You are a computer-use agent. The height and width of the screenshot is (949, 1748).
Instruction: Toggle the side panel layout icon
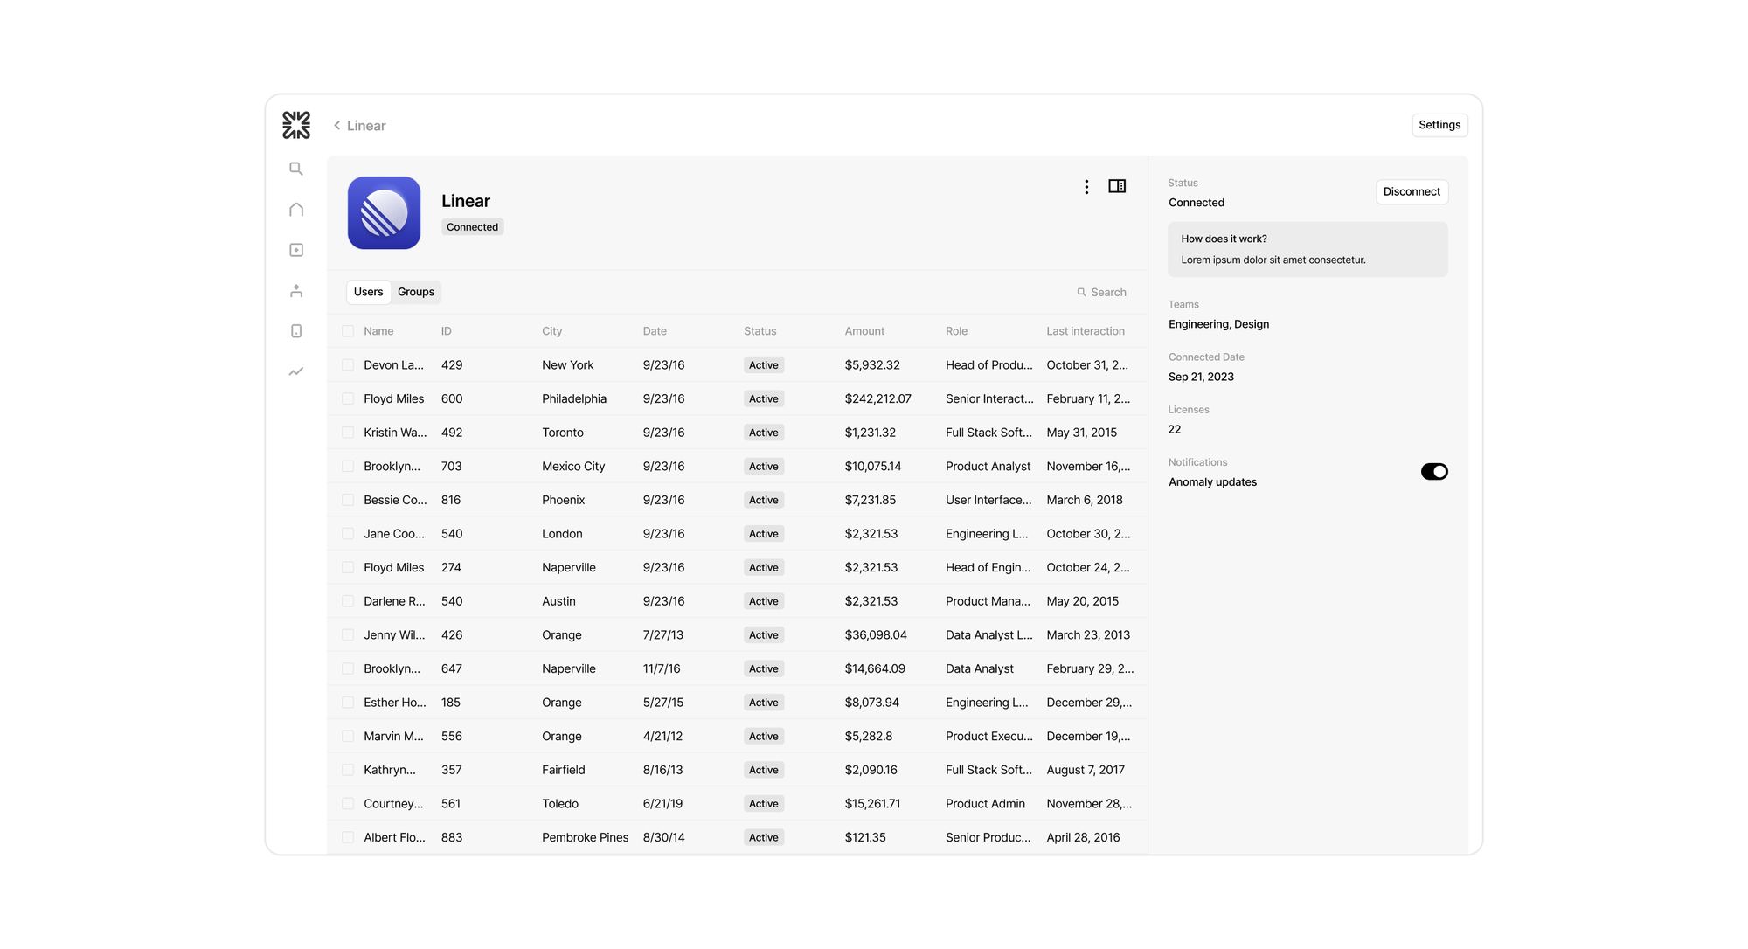click(1117, 186)
